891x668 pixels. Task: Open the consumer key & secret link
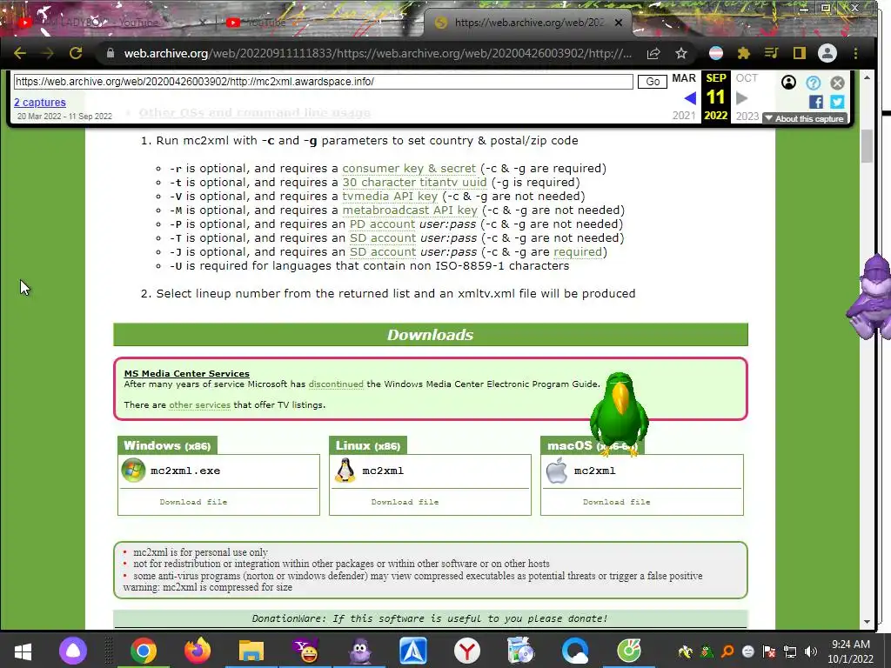click(x=409, y=168)
